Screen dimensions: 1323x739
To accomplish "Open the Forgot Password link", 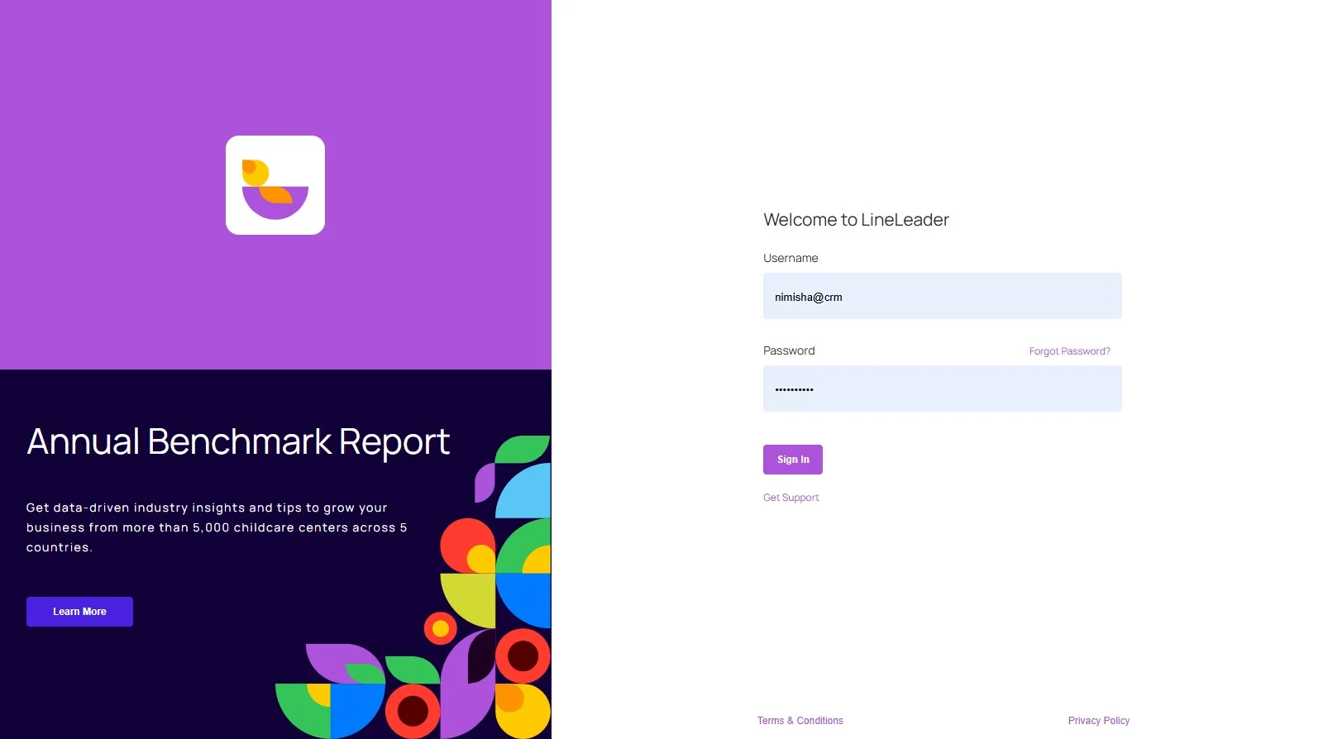I will pos(1069,351).
